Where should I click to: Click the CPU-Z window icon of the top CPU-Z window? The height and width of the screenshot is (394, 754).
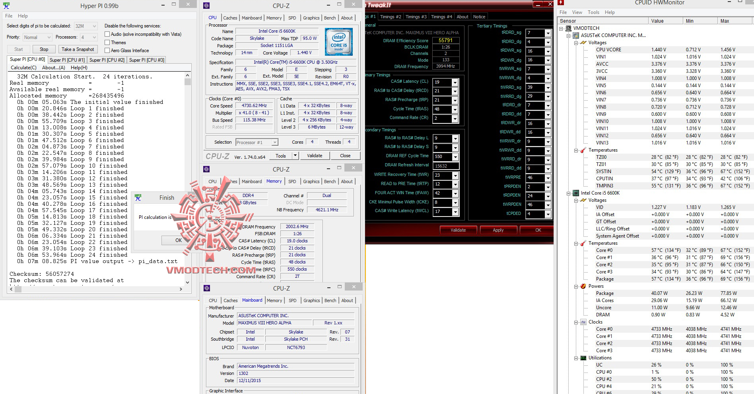(x=206, y=6)
